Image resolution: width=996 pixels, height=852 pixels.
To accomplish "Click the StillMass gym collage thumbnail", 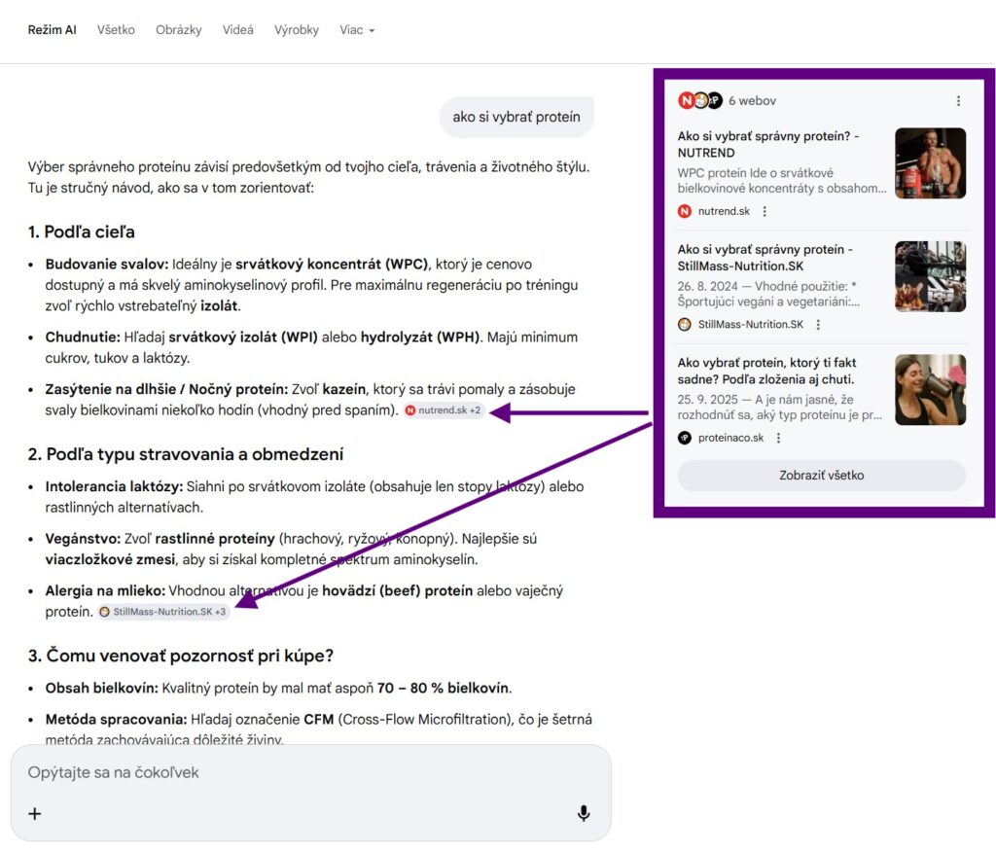I will [x=931, y=276].
